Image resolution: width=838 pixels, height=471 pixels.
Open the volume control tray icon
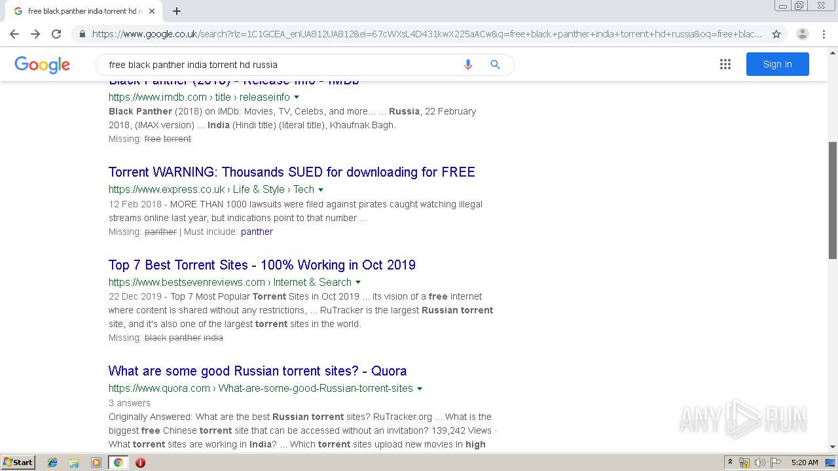tap(759, 462)
